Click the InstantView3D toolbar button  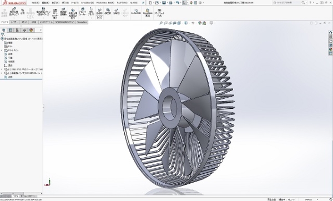coord(136,12)
